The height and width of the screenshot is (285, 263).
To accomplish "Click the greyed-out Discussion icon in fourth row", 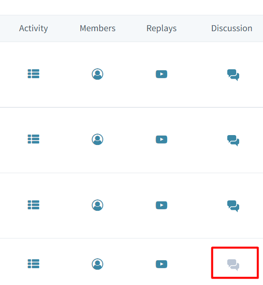I will [x=233, y=265].
